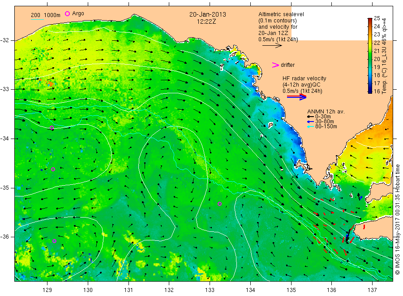The height and width of the screenshot is (296, 403).
Task: Click the '80-150m' depth label
Action: [x=326, y=126]
